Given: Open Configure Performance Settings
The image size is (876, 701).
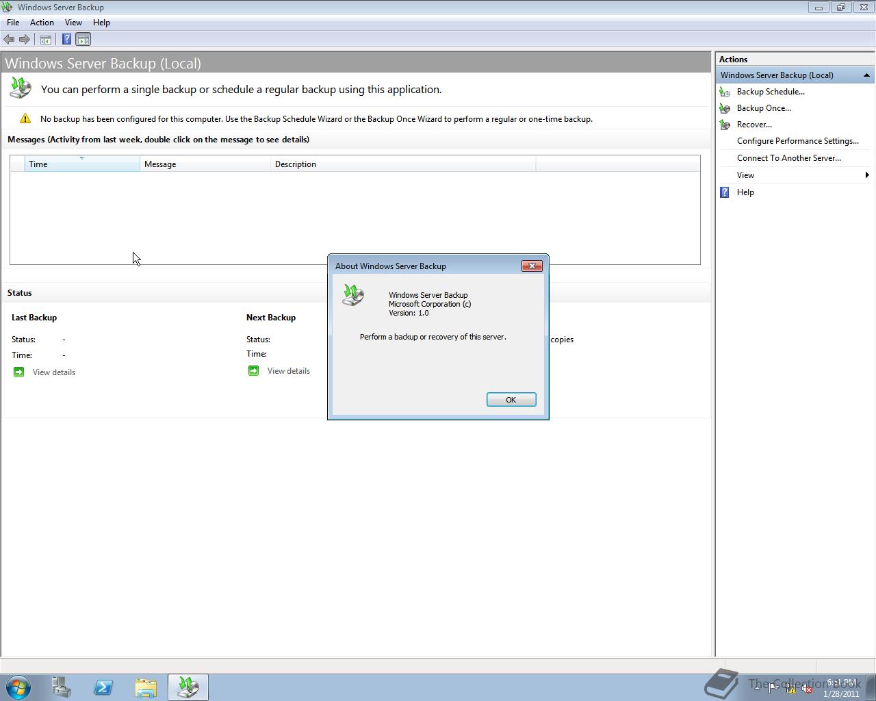Looking at the screenshot, I should coord(798,141).
